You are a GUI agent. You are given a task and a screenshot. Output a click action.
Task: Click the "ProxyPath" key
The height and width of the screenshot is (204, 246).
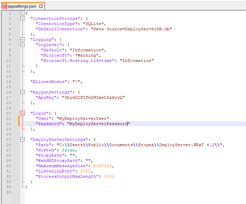tap(50, 156)
